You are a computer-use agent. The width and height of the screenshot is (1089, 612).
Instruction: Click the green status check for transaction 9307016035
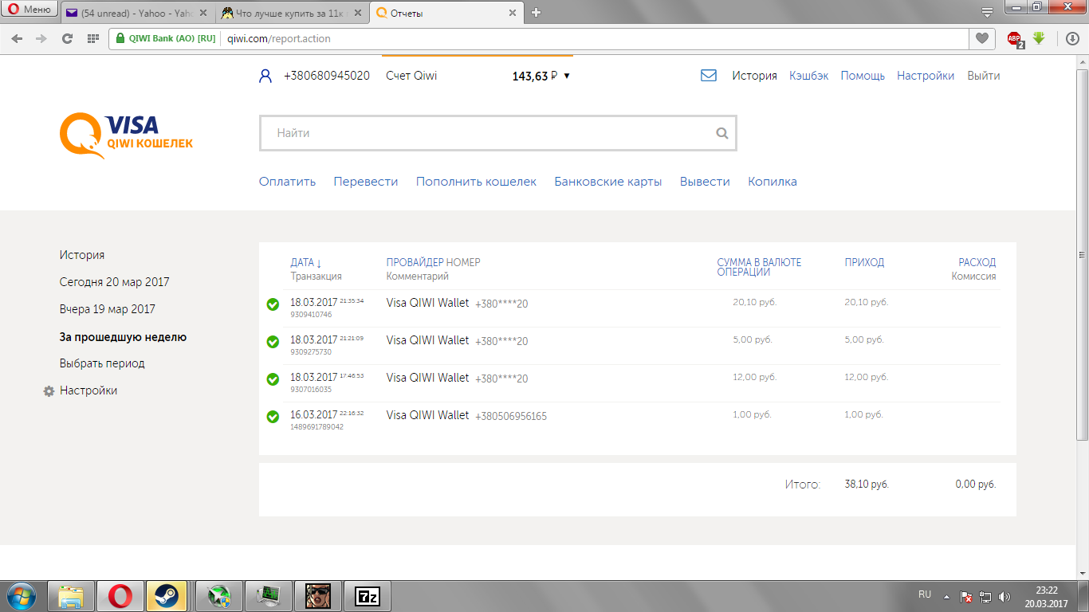click(x=273, y=379)
